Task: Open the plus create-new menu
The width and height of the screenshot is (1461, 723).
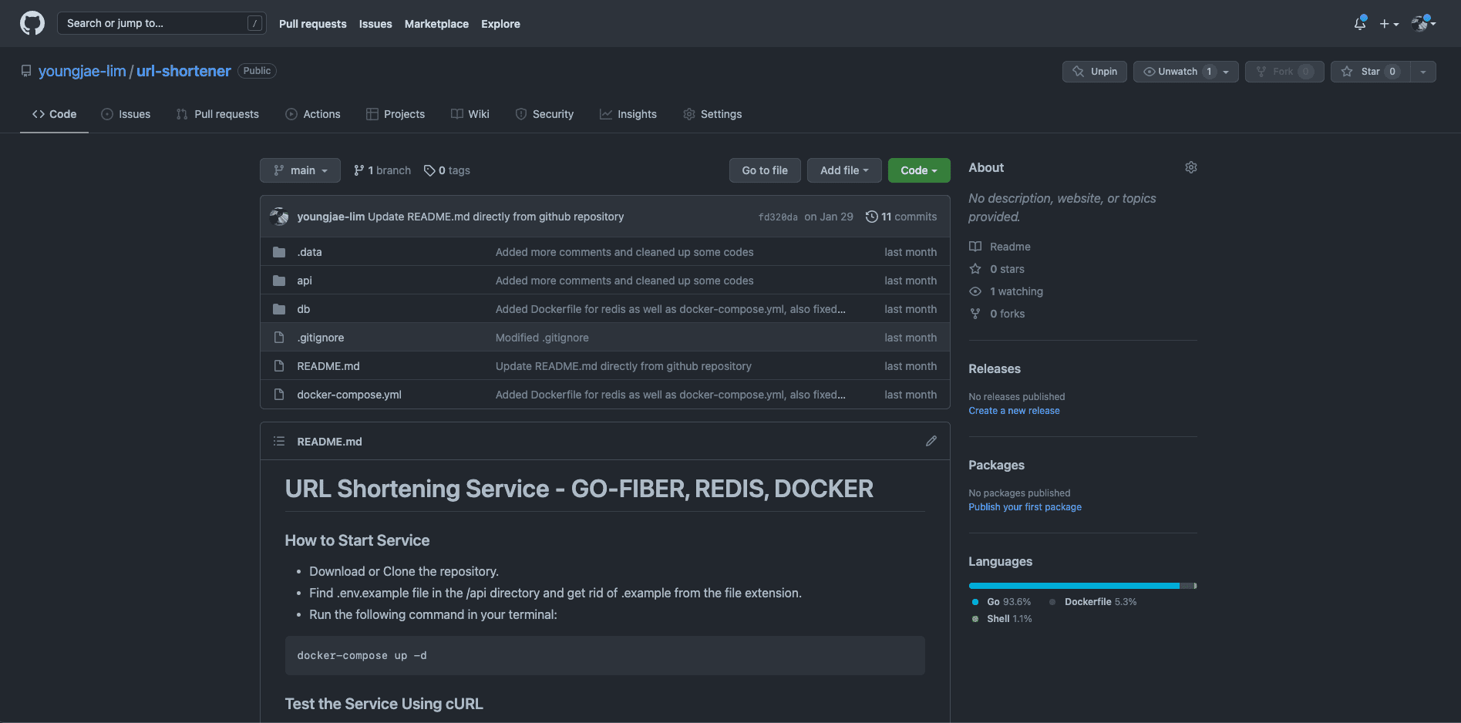Action: coord(1389,24)
